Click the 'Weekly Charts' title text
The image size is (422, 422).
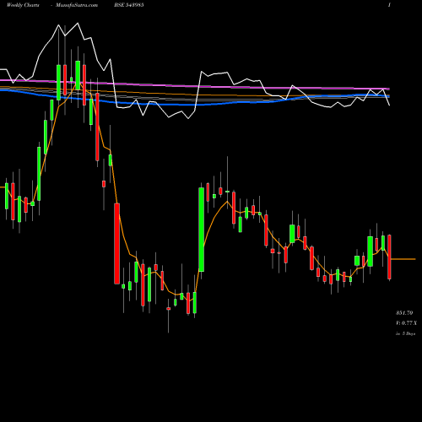coord(23,5)
